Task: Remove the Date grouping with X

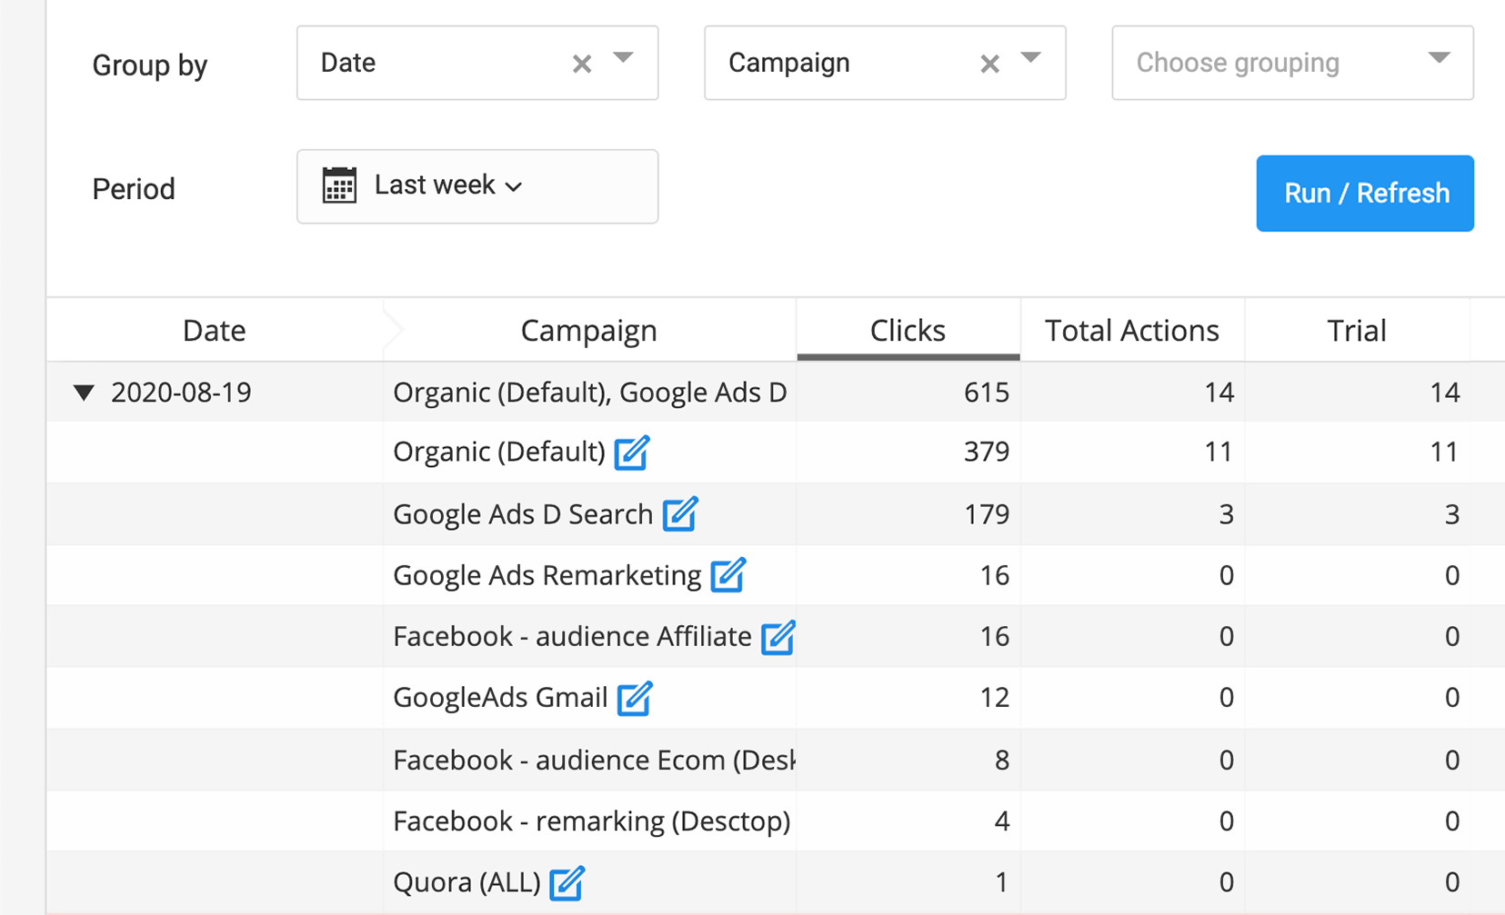Action: [582, 64]
